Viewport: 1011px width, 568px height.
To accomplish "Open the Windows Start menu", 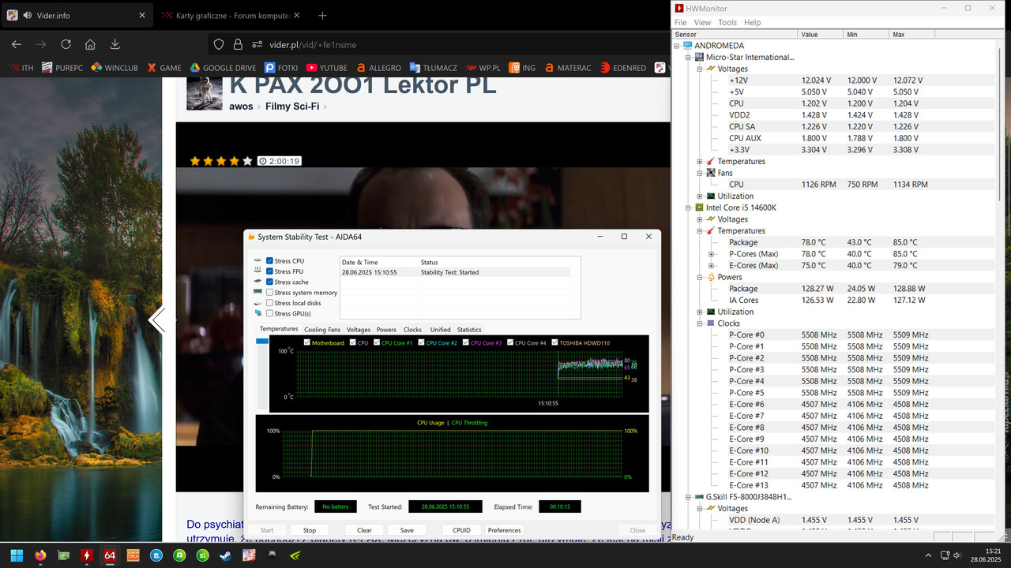I will pyautogui.click(x=17, y=555).
